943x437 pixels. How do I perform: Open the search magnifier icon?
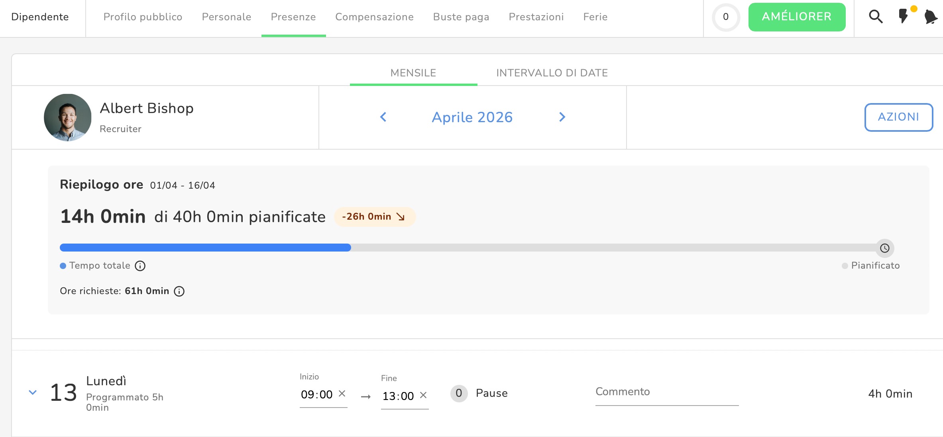(x=875, y=17)
